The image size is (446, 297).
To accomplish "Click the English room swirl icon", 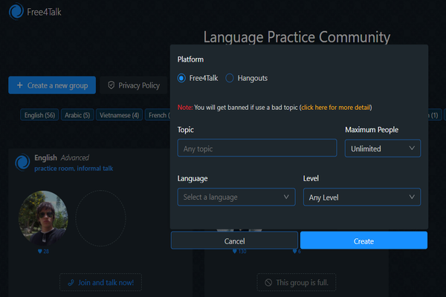I will pyautogui.click(x=22, y=163).
